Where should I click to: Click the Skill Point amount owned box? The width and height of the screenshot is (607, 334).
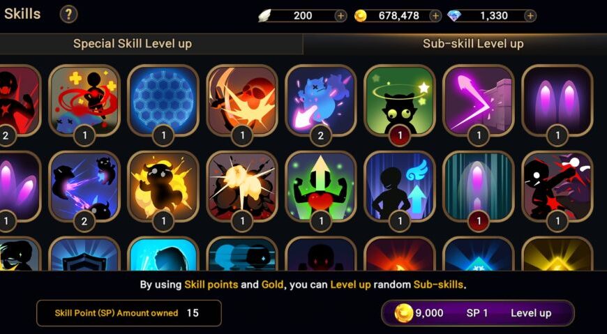[x=129, y=312]
